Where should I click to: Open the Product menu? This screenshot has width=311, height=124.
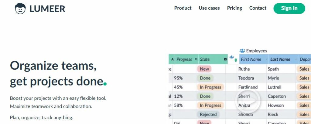click(183, 8)
